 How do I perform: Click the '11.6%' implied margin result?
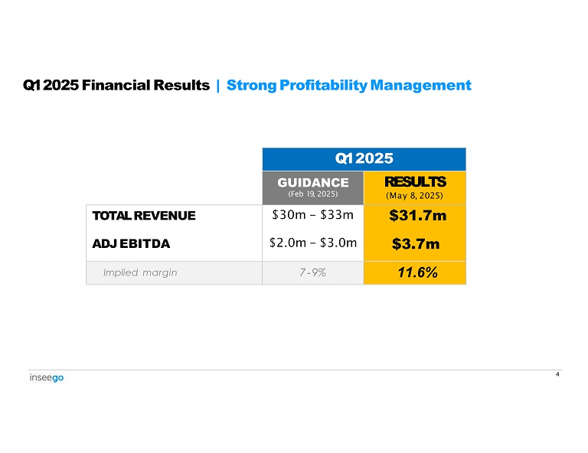tap(415, 272)
